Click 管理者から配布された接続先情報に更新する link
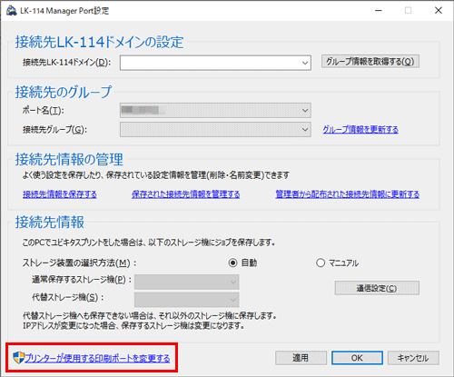454x377 pixels. coord(348,194)
